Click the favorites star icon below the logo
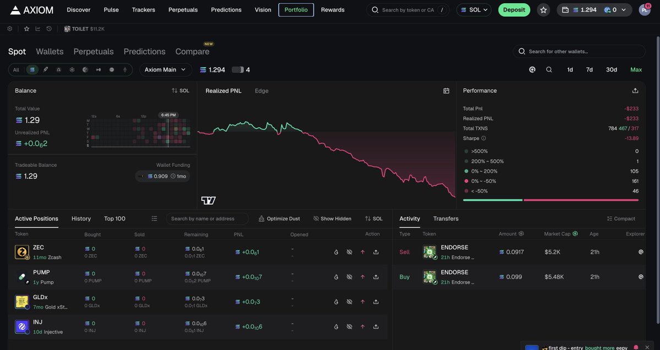660x350 pixels. (26, 29)
